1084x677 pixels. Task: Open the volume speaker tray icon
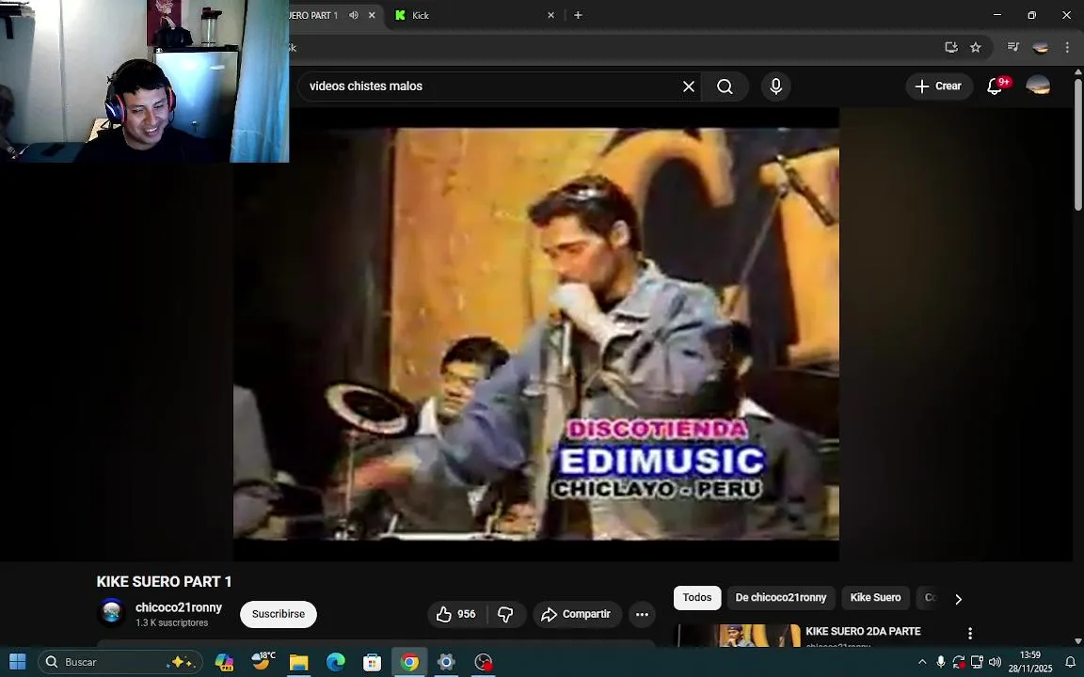point(995,663)
